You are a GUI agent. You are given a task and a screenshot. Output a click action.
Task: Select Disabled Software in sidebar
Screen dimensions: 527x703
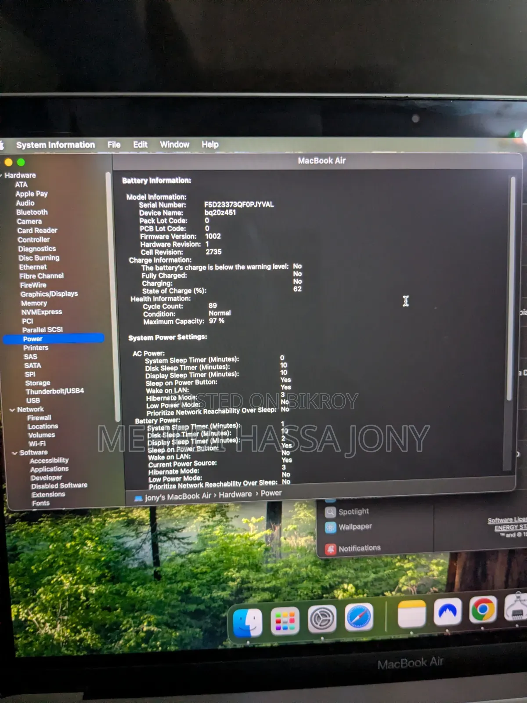pos(59,486)
